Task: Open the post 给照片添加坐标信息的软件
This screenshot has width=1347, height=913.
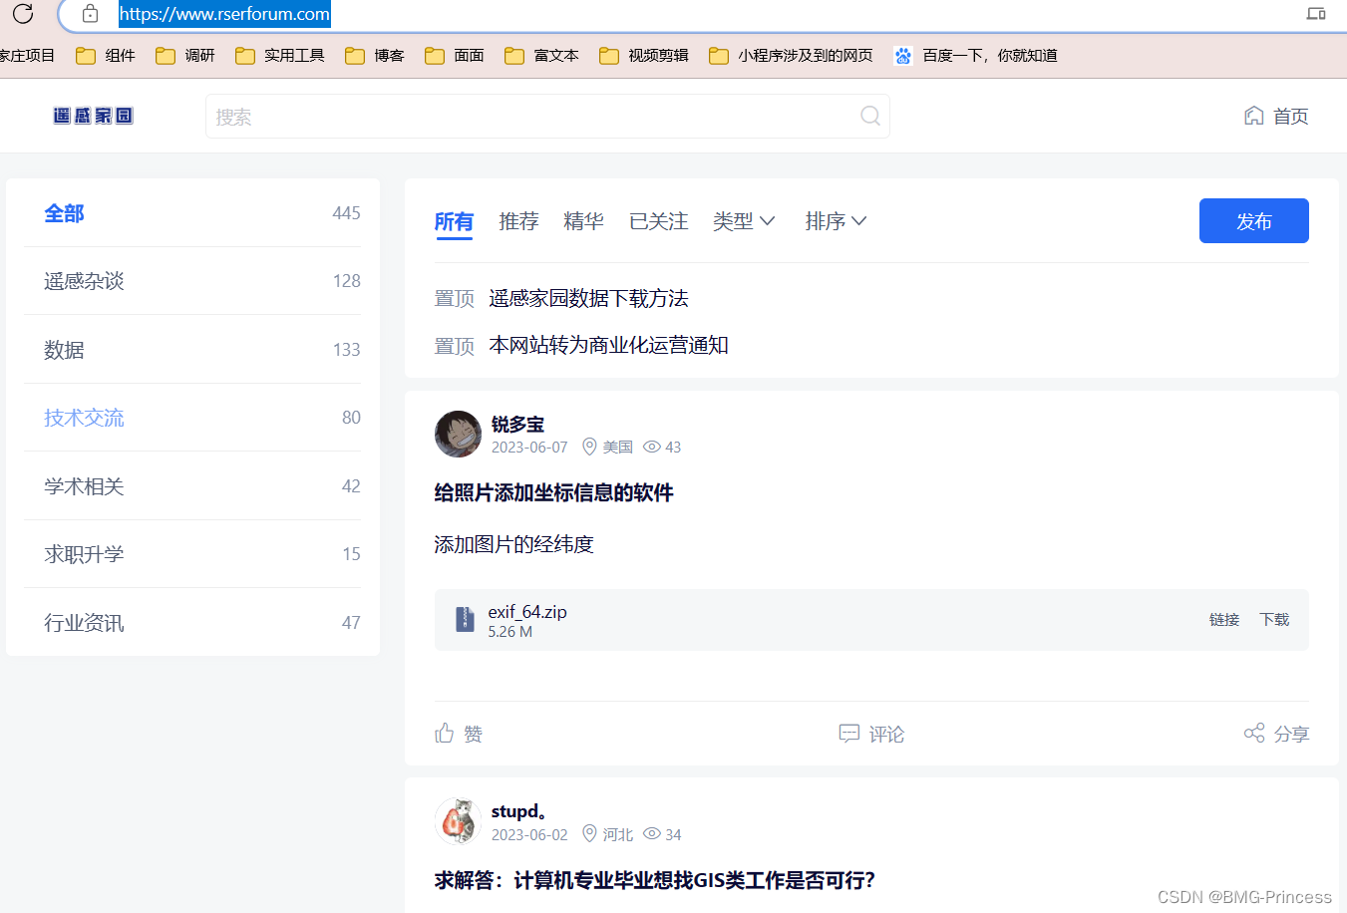Action: click(x=553, y=492)
